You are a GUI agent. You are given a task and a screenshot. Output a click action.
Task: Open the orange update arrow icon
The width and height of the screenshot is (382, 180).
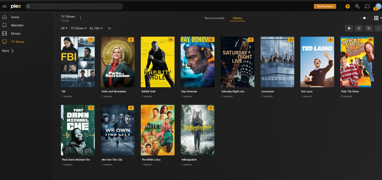pyautogui.click(x=348, y=6)
